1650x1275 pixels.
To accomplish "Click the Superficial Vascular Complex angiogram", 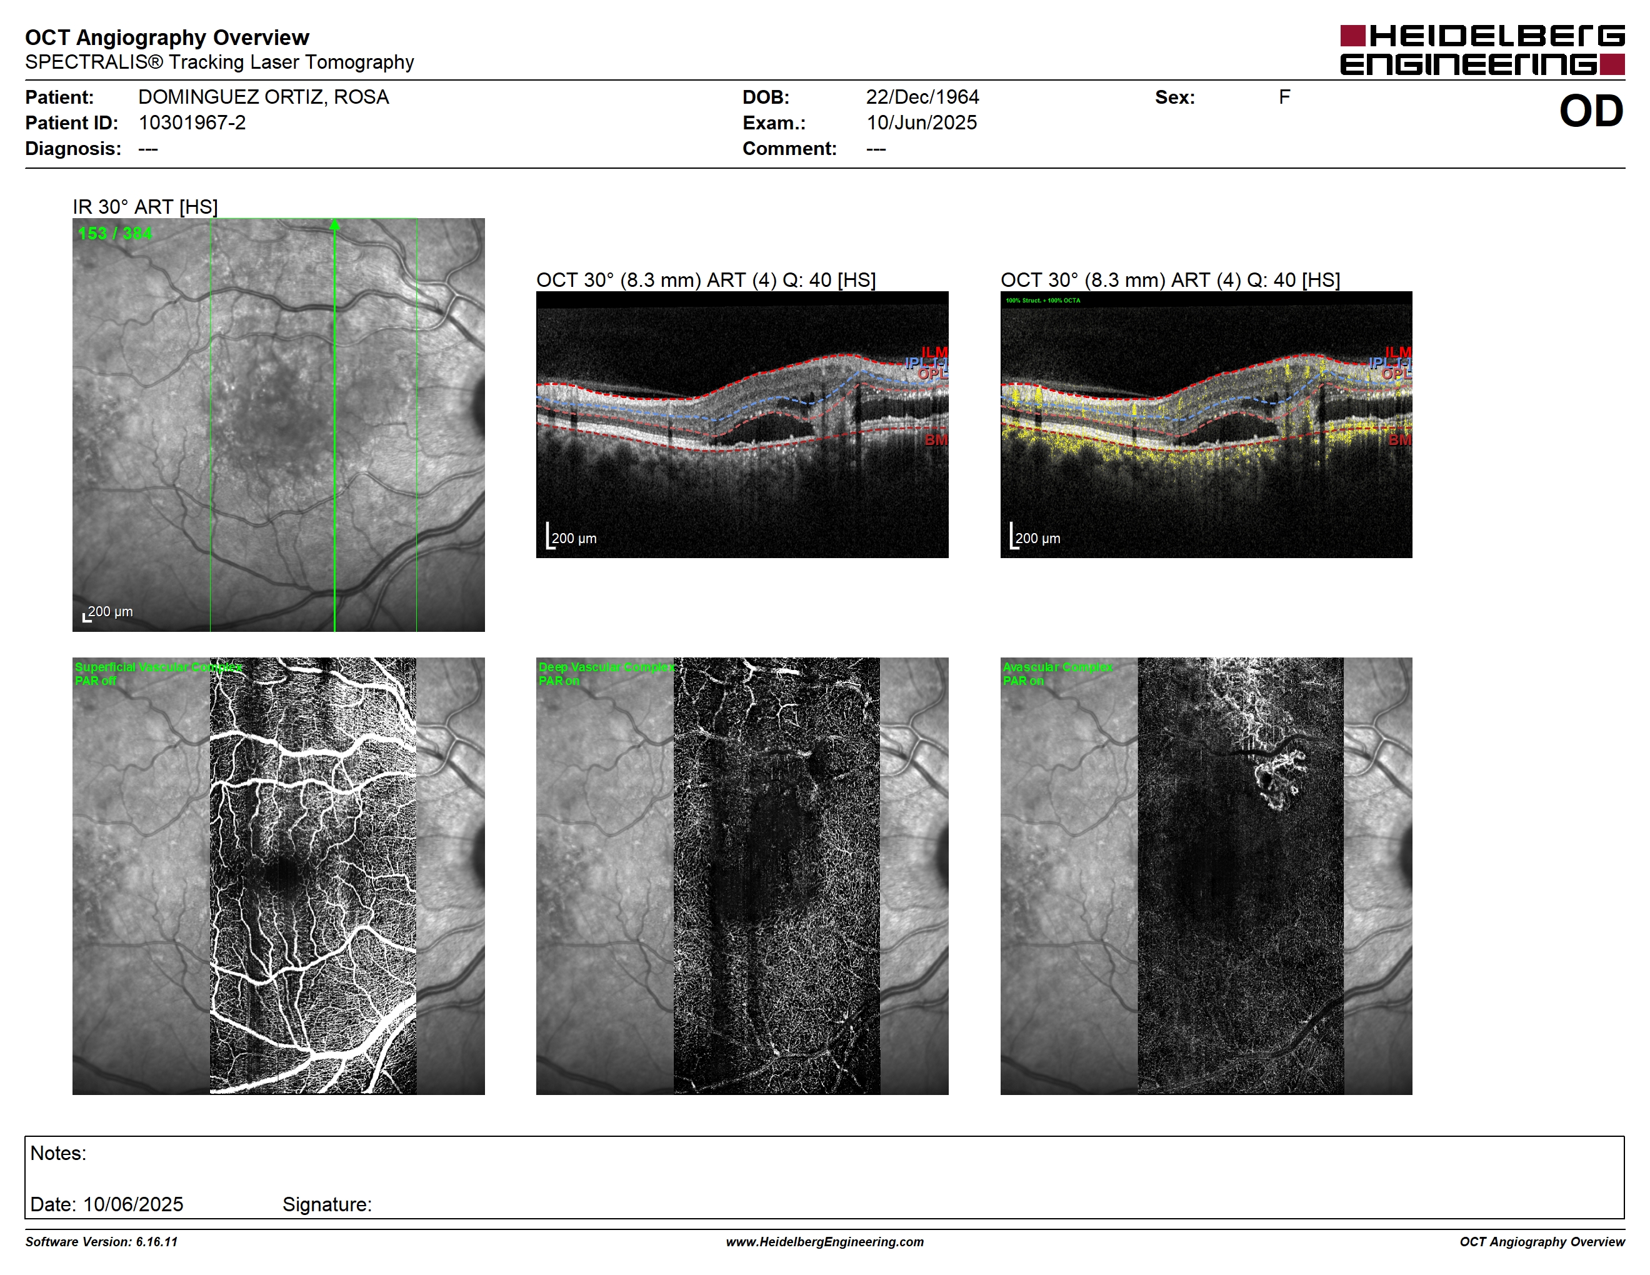I will click(278, 876).
